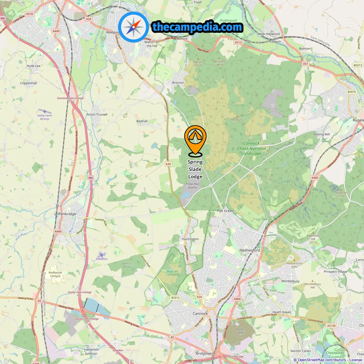Click the Stile Cop summit marker
This screenshot has width=364, height=364.
click(341, 190)
